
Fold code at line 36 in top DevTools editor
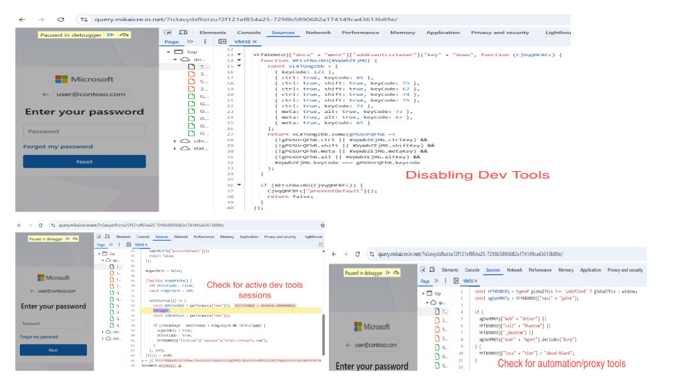pos(240,185)
